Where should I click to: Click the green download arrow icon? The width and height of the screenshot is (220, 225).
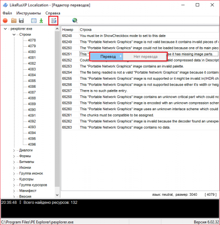click(x=41, y=21)
